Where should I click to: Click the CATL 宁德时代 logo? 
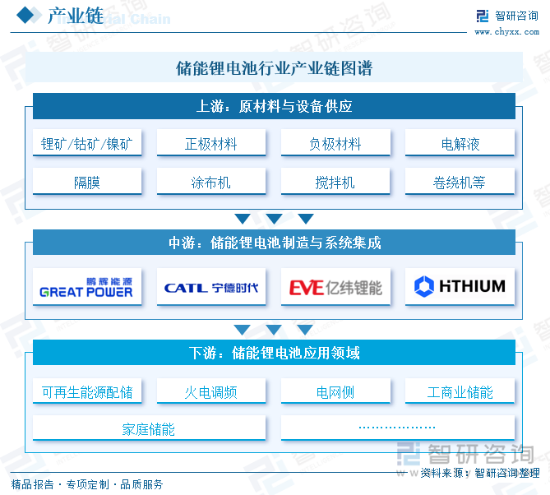coord(211,287)
